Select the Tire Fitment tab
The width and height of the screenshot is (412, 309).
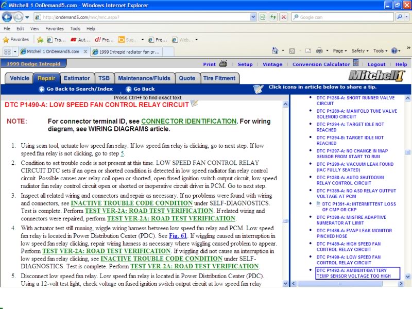click(219, 78)
